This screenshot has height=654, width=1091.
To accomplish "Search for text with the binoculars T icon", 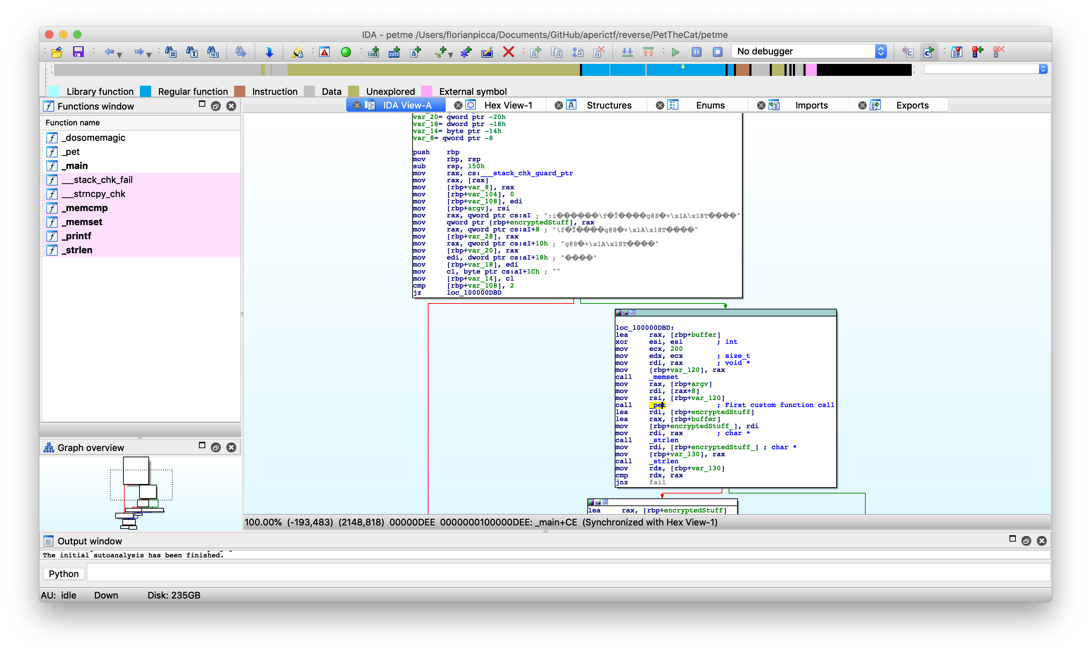I will click(192, 52).
